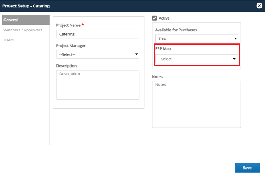Click the Notes label
This screenshot has width=265, height=175.
(157, 77)
